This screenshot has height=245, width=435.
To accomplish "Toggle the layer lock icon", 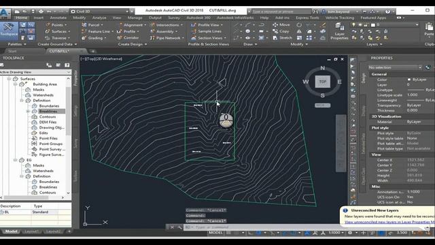I will [x=366, y=24].
